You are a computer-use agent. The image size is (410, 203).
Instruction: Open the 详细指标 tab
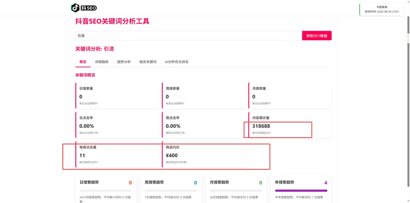click(x=102, y=62)
